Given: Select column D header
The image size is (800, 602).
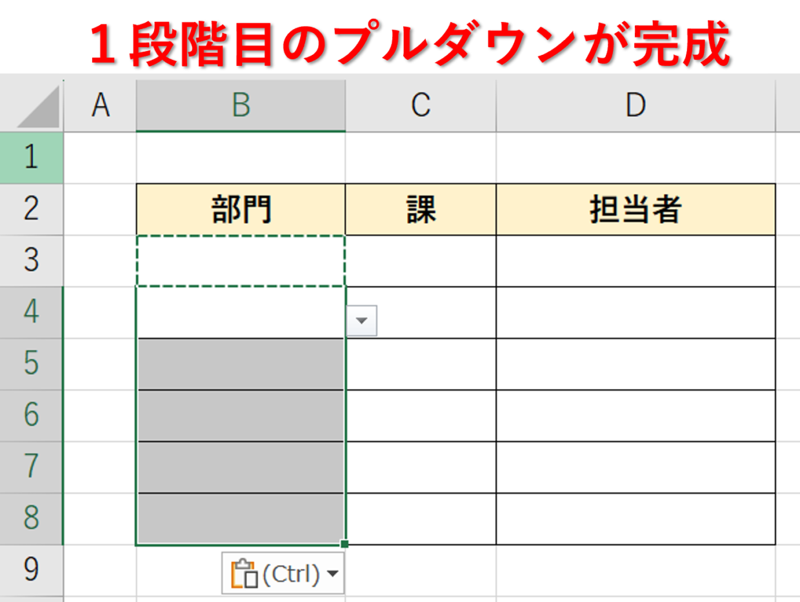Looking at the screenshot, I should pyautogui.click(x=635, y=105).
